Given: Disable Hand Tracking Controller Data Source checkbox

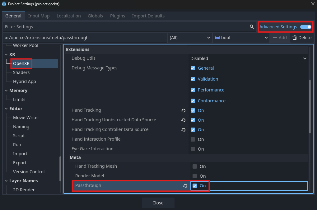Looking at the screenshot, I should click(193, 130).
